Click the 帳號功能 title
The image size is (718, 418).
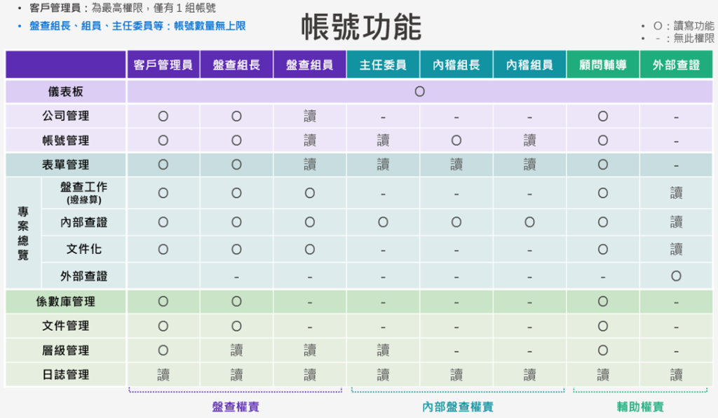(361, 28)
